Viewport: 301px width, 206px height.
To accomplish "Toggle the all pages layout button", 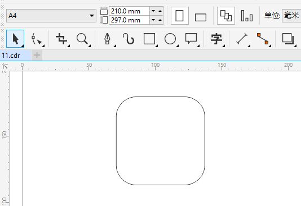I will click(x=226, y=16).
